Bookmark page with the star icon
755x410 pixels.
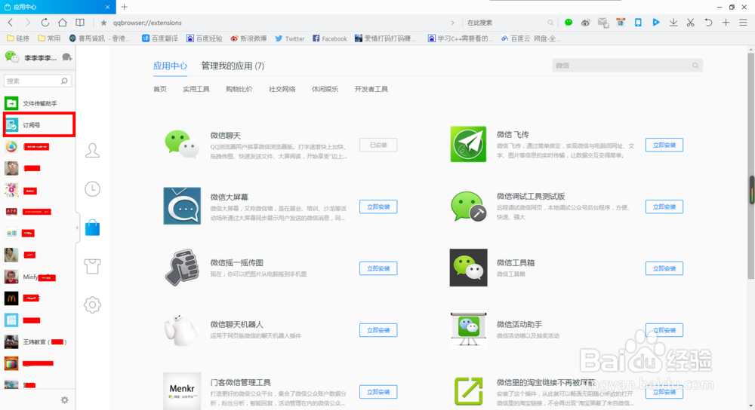(x=103, y=23)
